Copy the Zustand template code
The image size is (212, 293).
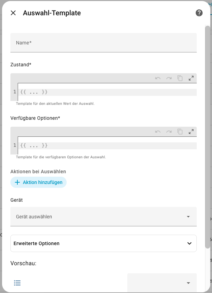(x=180, y=78)
